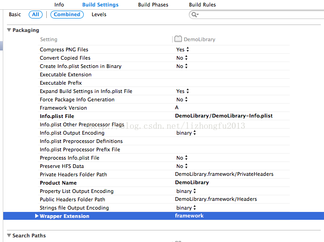Click DemoLibrary.framework/Headers value
This screenshot has height=242, width=324.
[x=216, y=199]
